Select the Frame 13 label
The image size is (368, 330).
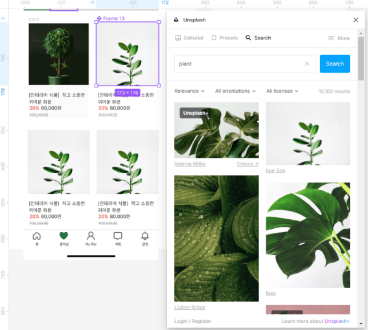click(114, 18)
